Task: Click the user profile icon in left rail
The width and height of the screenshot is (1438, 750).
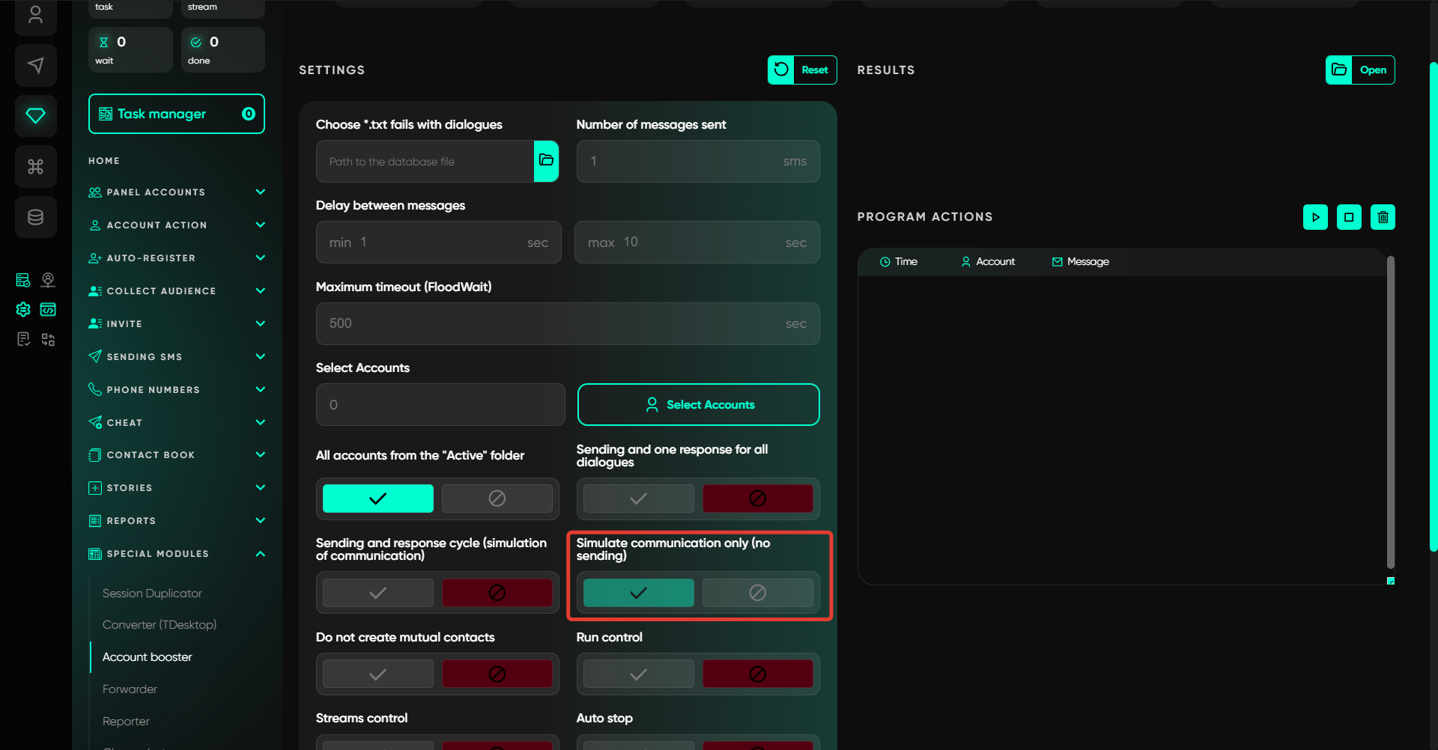Action: [x=35, y=15]
